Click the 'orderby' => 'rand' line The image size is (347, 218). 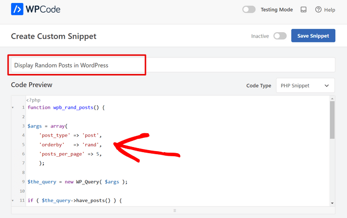point(70,145)
